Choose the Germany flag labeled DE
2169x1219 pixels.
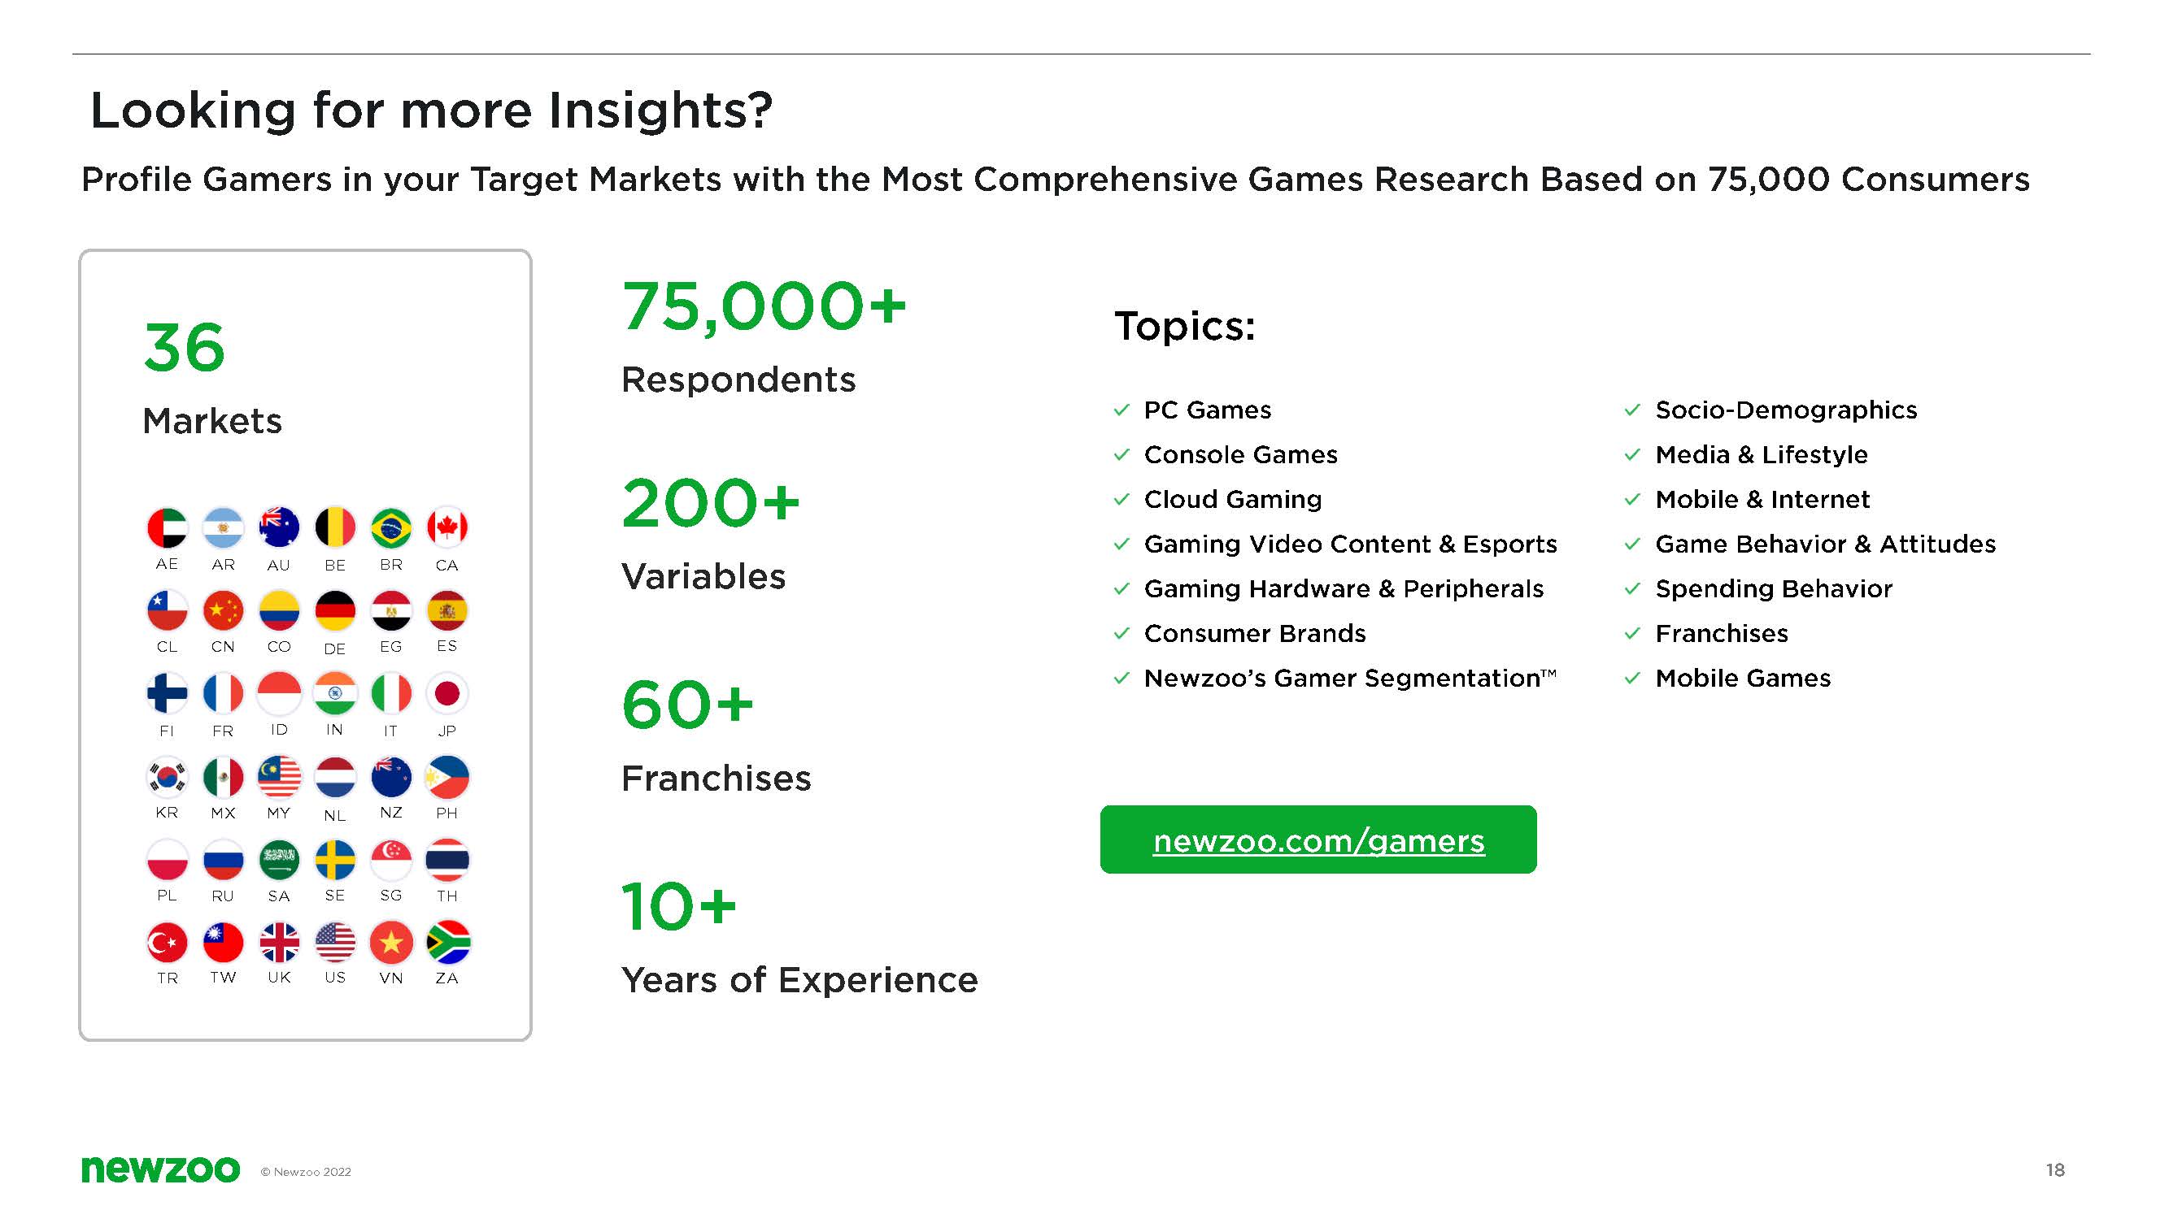point(335,611)
